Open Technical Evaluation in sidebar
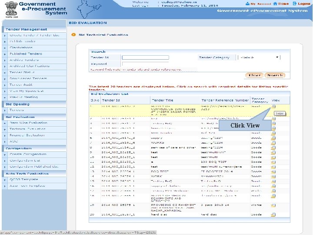This screenshot has width=313, height=235. click(x=27, y=129)
